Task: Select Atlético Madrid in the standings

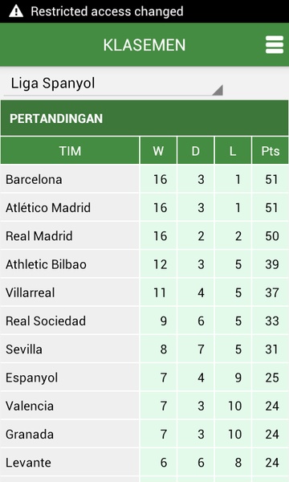Action: 144,207
